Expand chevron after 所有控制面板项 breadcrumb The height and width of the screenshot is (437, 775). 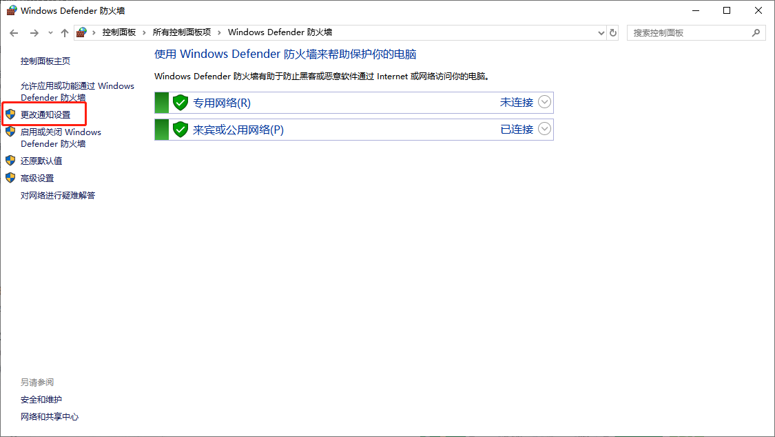pos(220,32)
